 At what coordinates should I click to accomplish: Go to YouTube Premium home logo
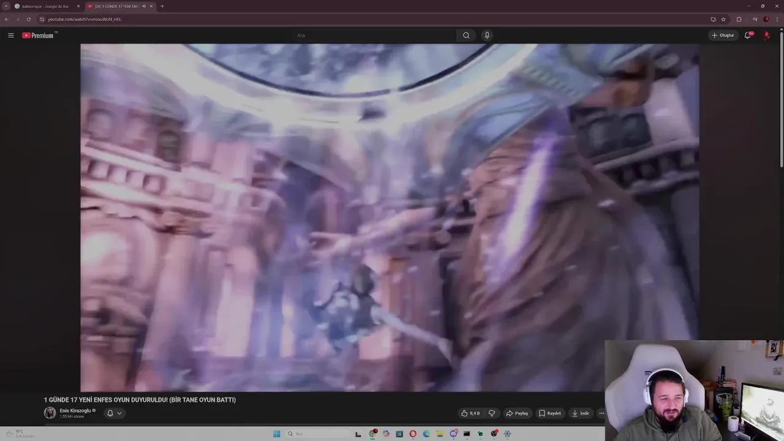[38, 36]
